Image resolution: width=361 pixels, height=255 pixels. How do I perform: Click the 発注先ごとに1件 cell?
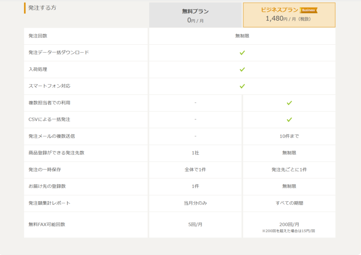click(x=289, y=169)
